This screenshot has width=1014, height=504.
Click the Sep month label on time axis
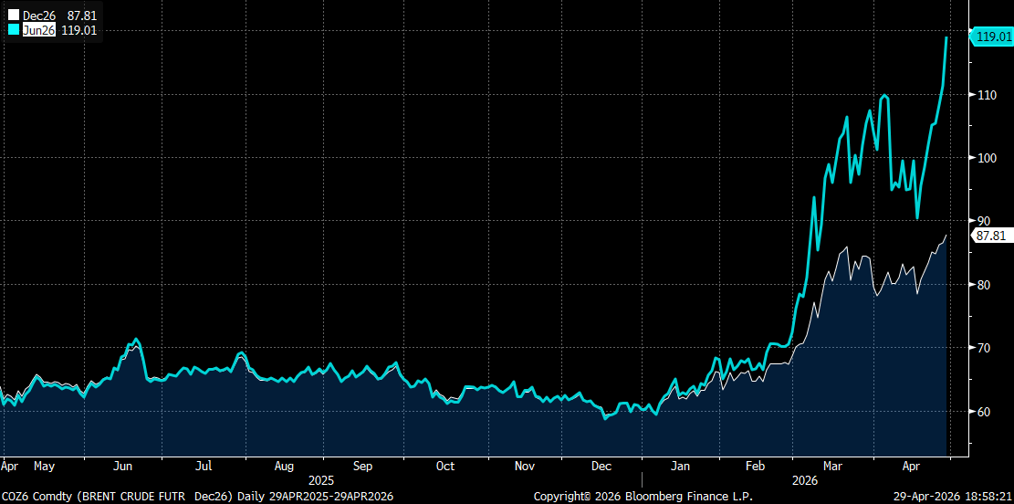[362, 466]
